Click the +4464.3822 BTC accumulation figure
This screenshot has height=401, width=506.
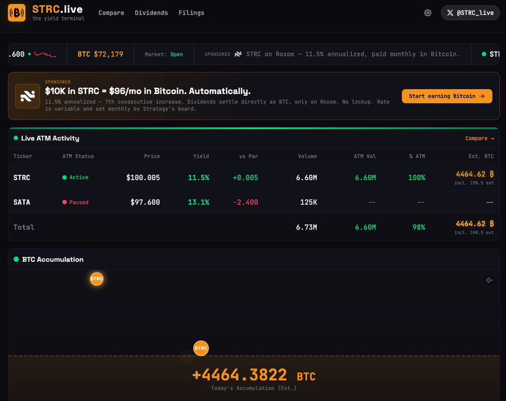click(x=254, y=375)
